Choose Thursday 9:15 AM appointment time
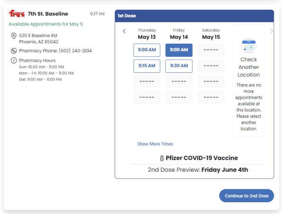Viewport: 282px width, 214px height. (147, 66)
